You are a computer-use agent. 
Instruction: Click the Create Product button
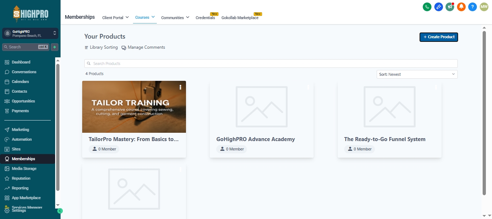439,37
